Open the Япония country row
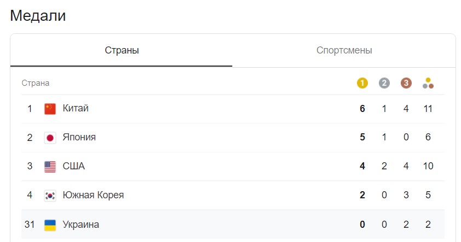The width and height of the screenshot is (461, 242). click(x=233, y=138)
